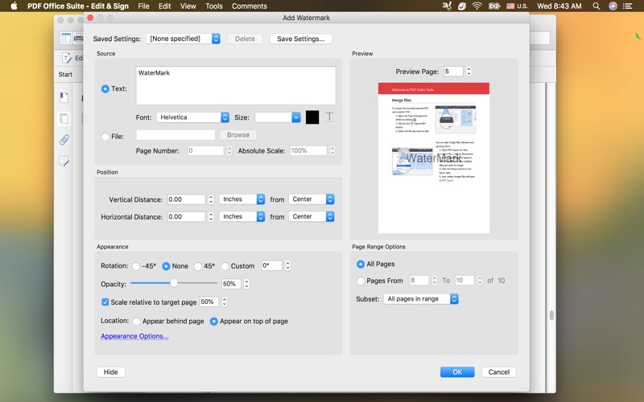Click Vertical Distance value field
Viewport: 644px width, 402px height.
click(186, 199)
